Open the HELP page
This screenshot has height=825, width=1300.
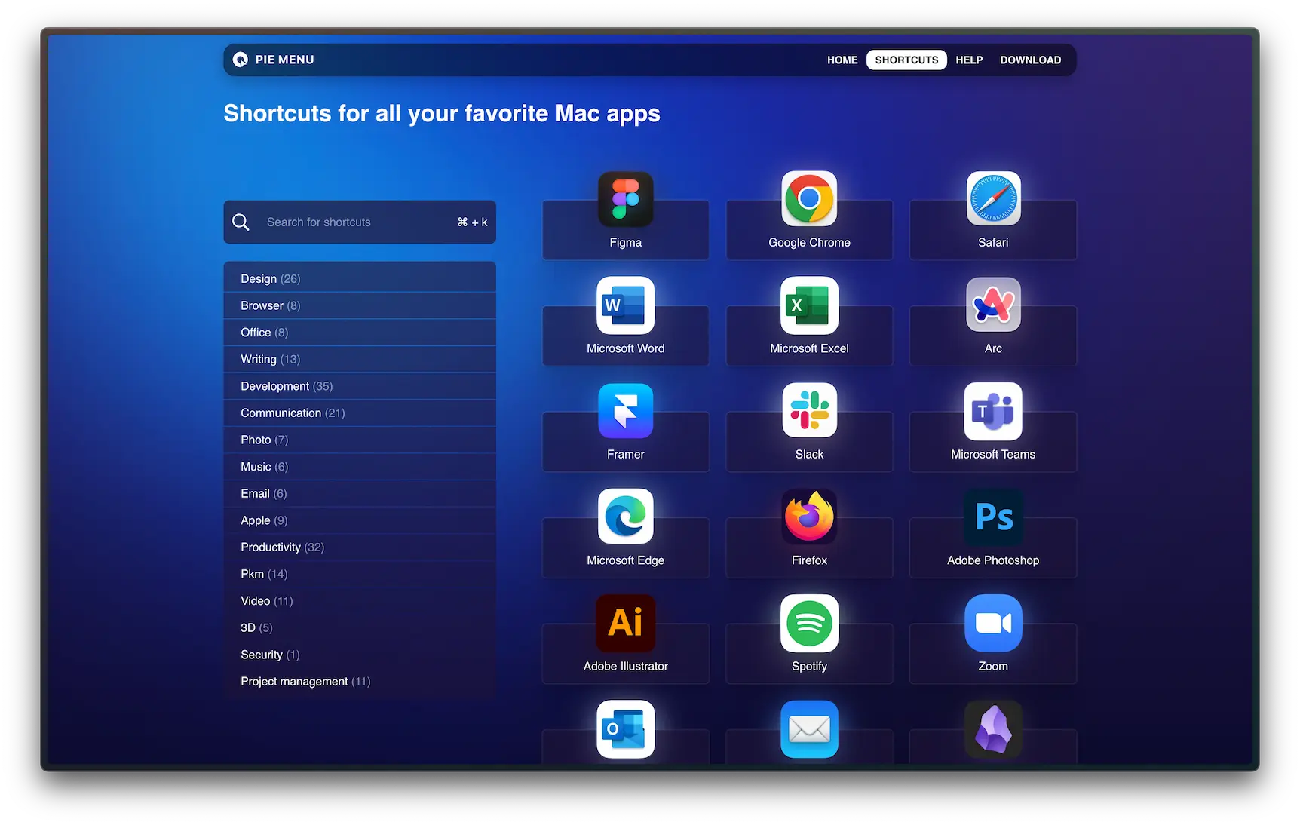969,60
